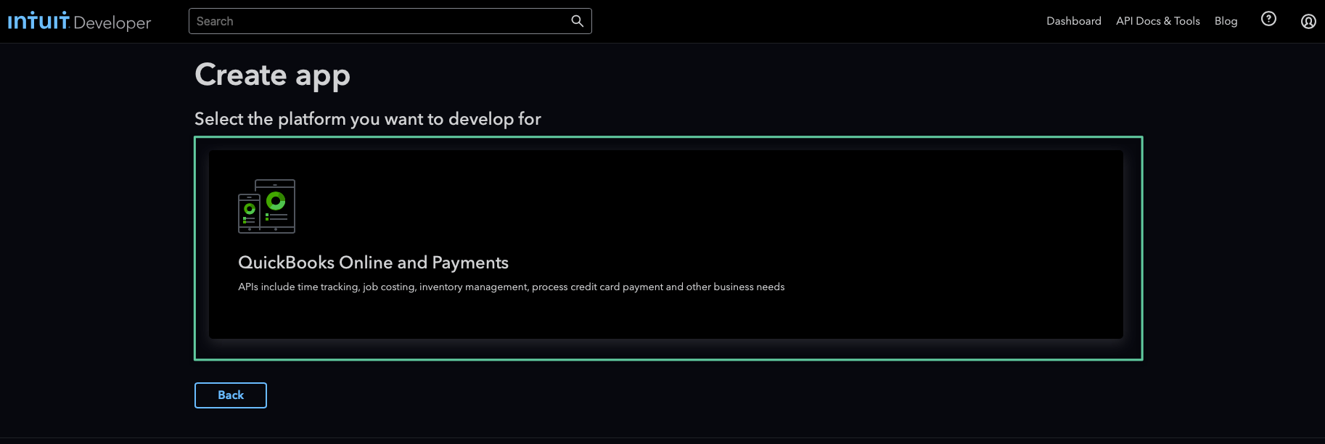Viewport: 1325px width, 444px height.
Task: Click the Back button
Action: click(231, 395)
